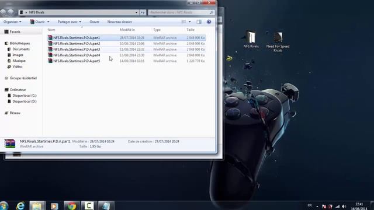Launch Internet Explorer from taskbar

pyautogui.click(x=21, y=206)
